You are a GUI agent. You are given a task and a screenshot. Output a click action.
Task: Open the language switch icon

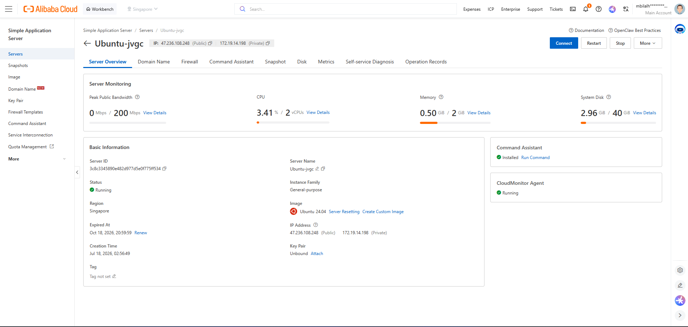(x=626, y=9)
